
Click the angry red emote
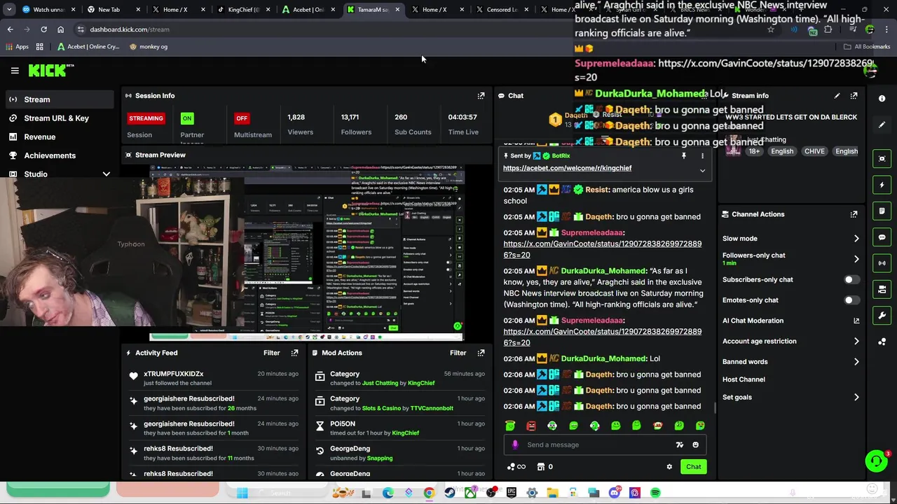coord(531,426)
